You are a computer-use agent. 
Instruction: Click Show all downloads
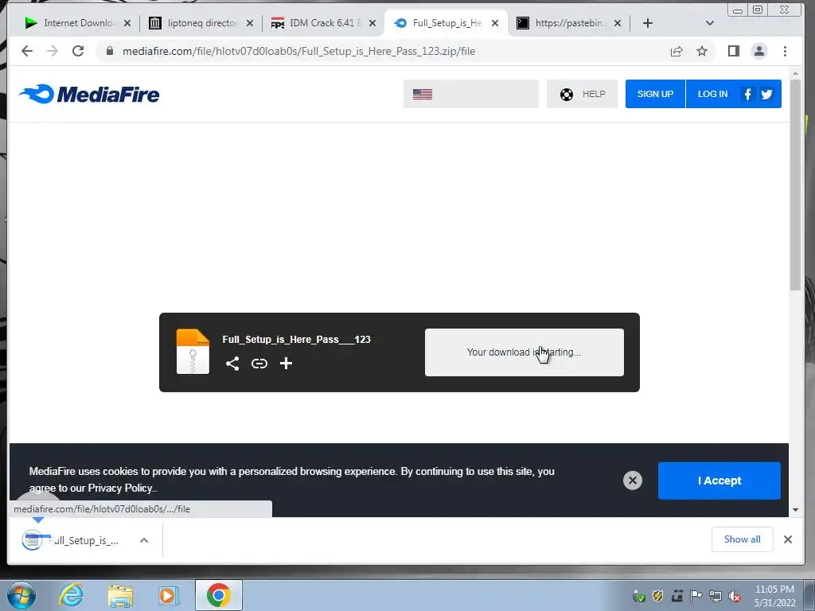(x=743, y=539)
